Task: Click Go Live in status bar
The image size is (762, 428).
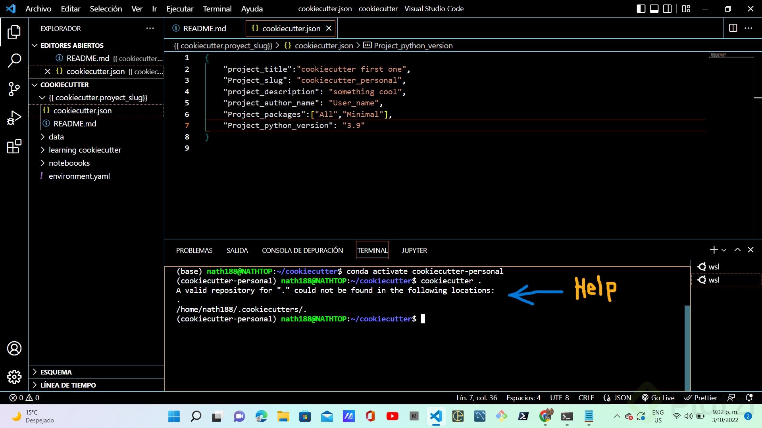Action: (658, 397)
